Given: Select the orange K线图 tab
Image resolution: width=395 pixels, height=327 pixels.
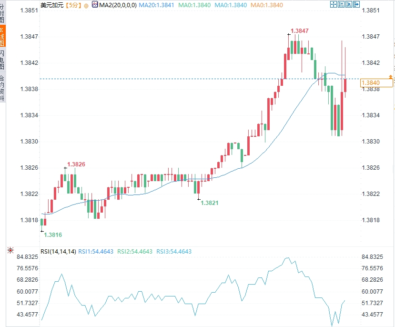Looking at the screenshot, I should pyautogui.click(x=2, y=36).
